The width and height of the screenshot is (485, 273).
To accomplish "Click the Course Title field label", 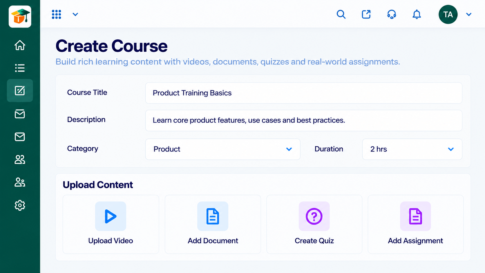I will point(87,93).
